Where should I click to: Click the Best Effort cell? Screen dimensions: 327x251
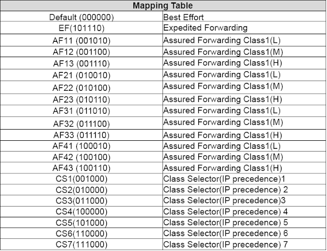(x=244, y=16)
